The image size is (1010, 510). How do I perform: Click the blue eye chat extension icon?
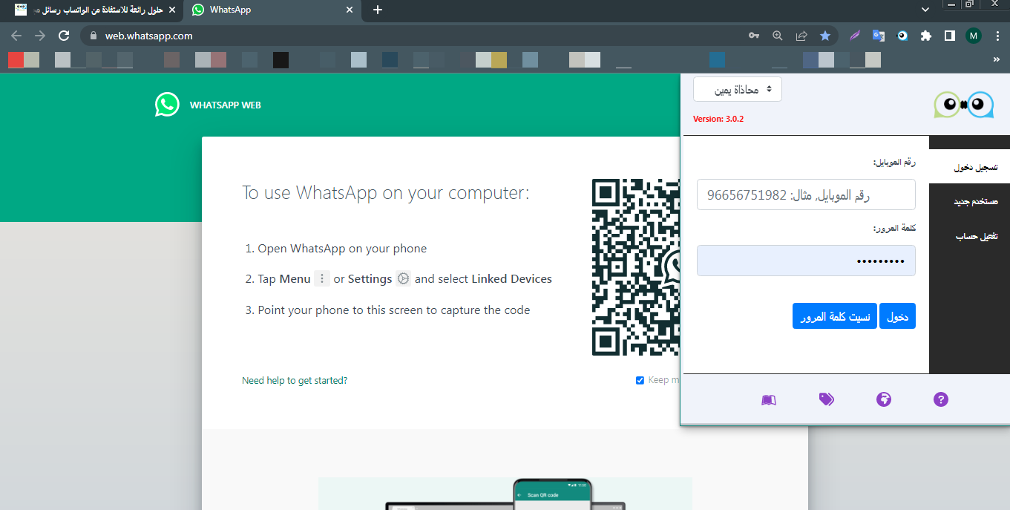(x=902, y=36)
